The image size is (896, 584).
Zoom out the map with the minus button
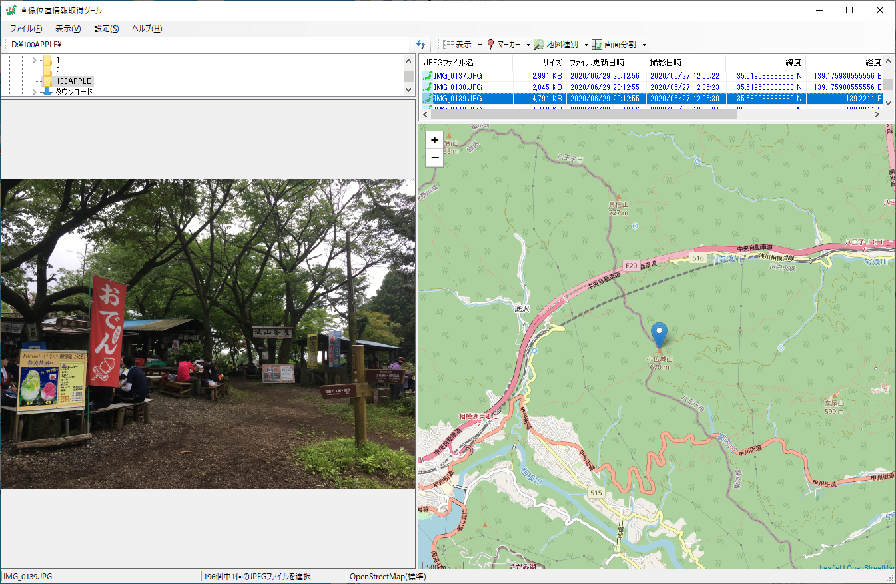pos(434,158)
